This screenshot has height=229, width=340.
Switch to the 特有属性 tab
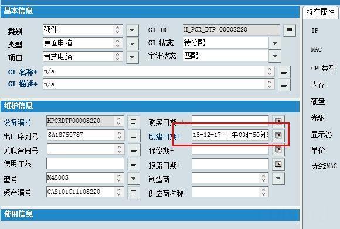(x=320, y=12)
